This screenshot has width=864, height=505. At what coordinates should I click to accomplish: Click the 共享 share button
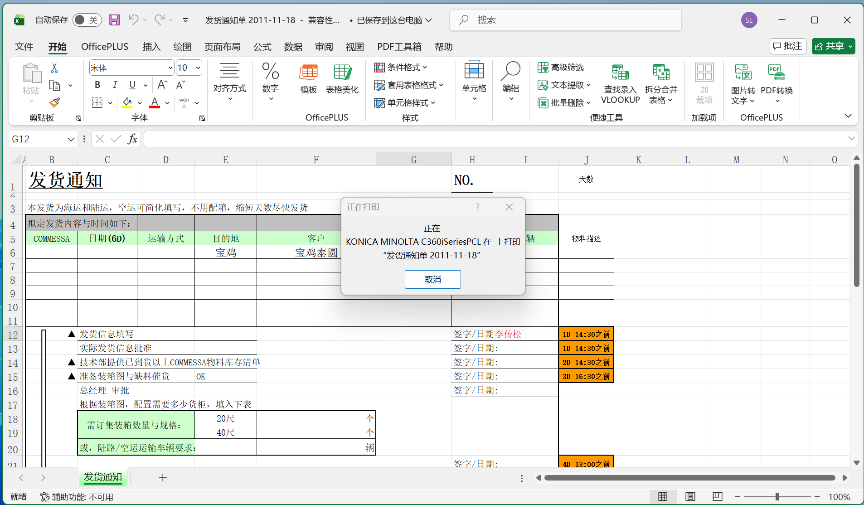pyautogui.click(x=833, y=46)
